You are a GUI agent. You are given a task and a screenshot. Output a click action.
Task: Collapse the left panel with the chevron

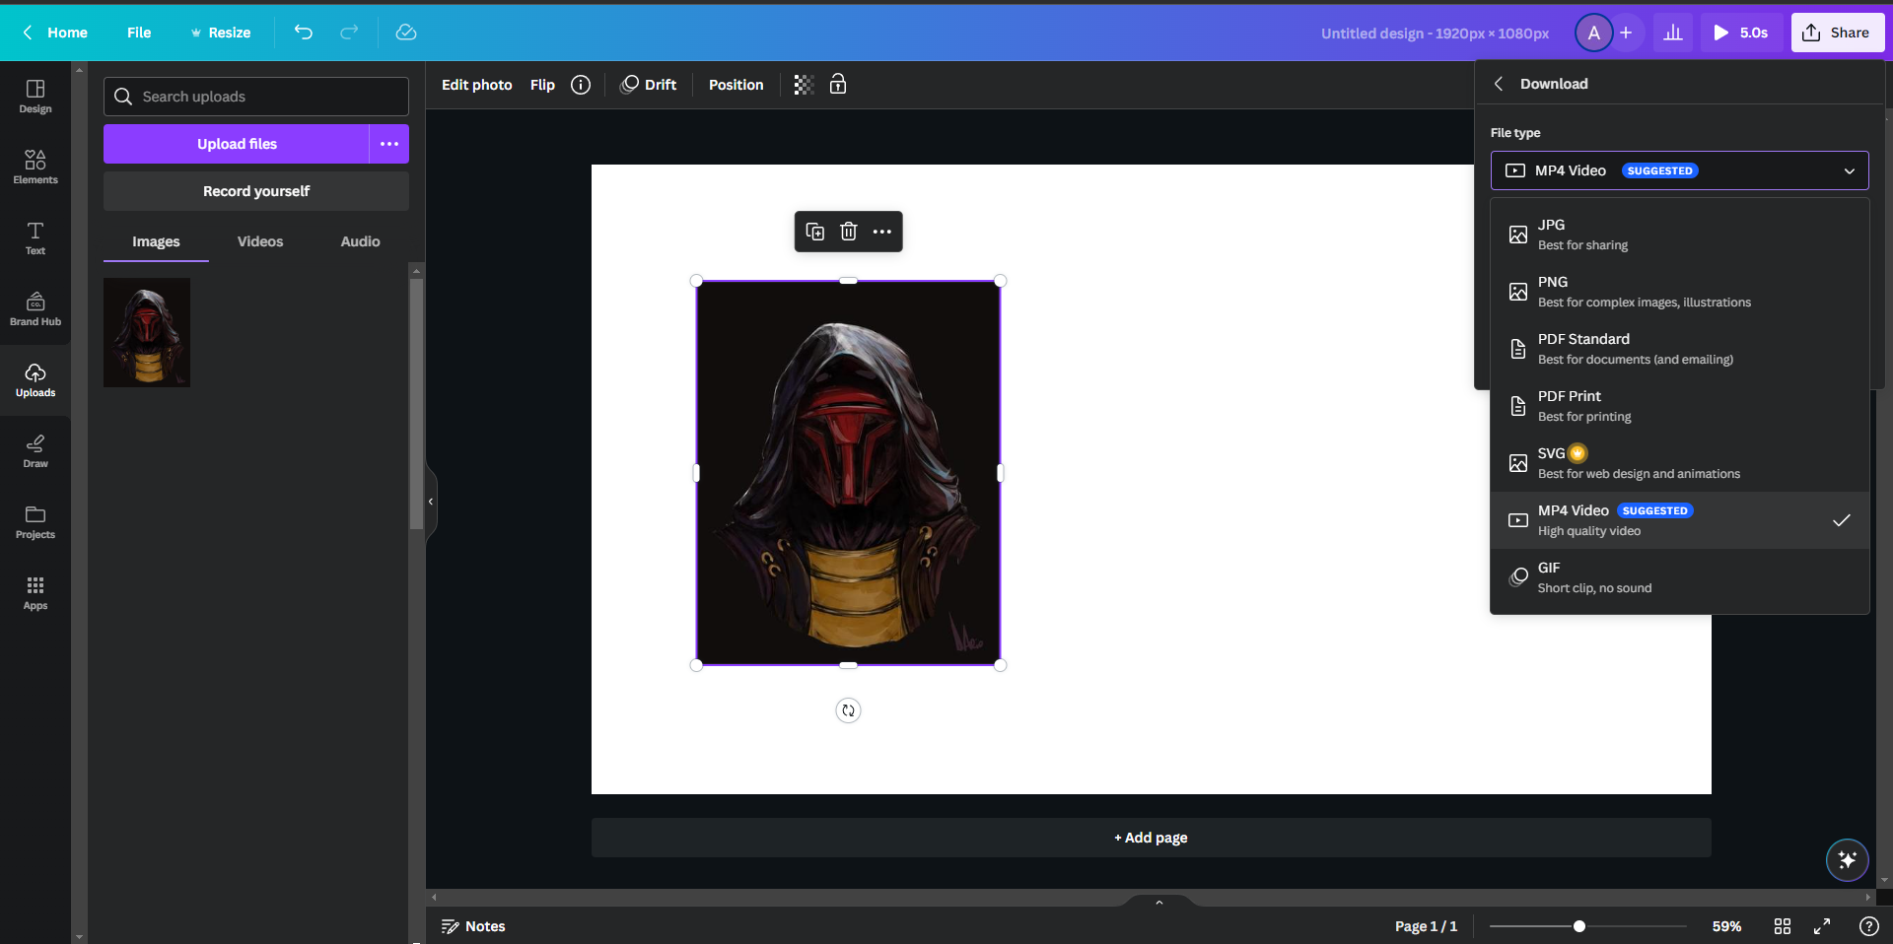coord(431,501)
